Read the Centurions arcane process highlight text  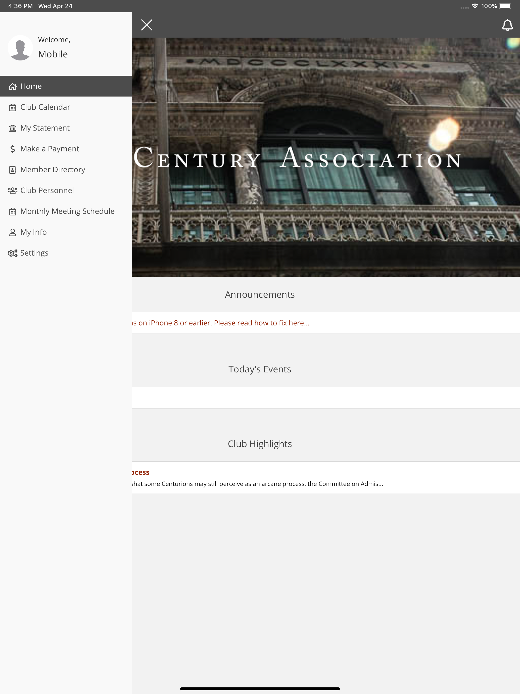click(257, 484)
